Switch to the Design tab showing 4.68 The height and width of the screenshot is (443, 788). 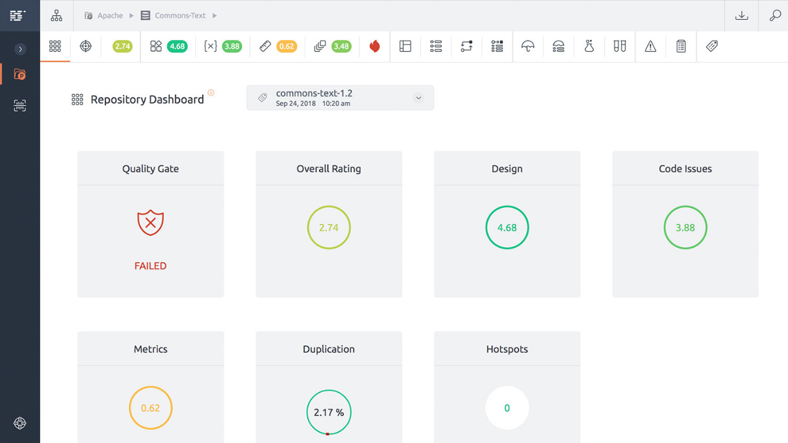click(169, 46)
